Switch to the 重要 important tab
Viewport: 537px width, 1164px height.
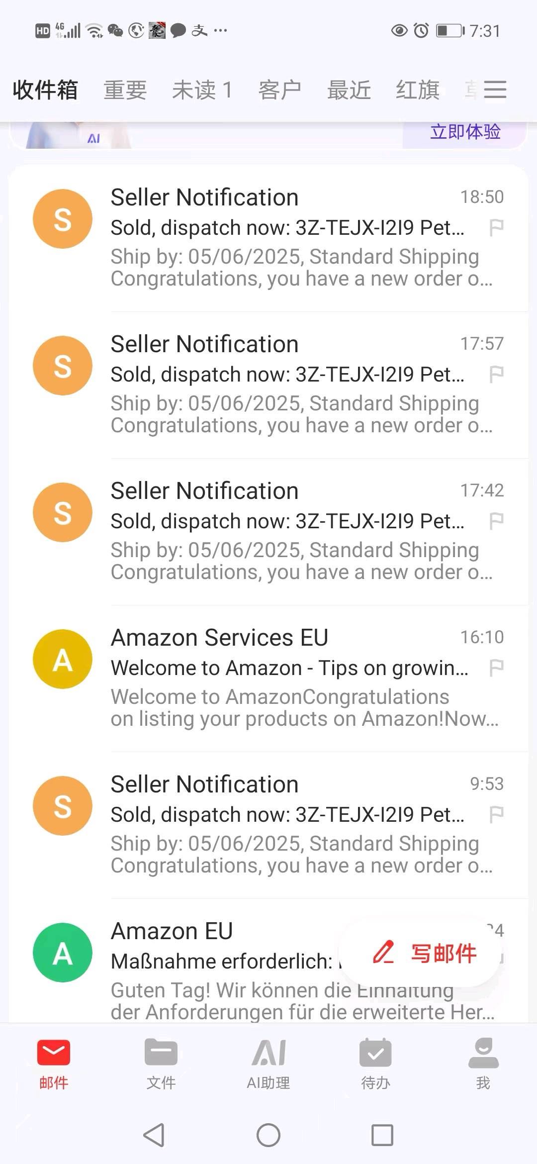pyautogui.click(x=125, y=90)
